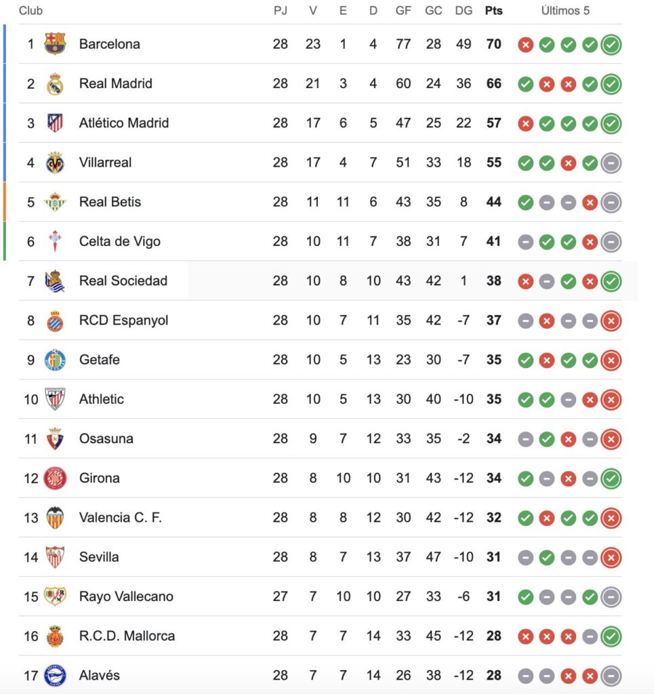The width and height of the screenshot is (654, 694).
Task: Click the Atlético Madrid crest icon
Action: click(x=55, y=123)
